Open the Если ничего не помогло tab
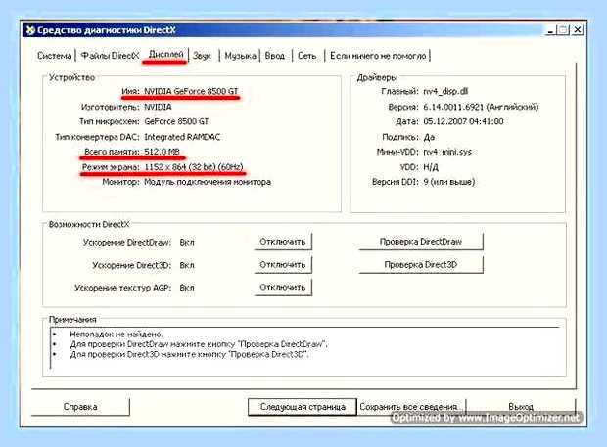This screenshot has width=607, height=447. 378,56
